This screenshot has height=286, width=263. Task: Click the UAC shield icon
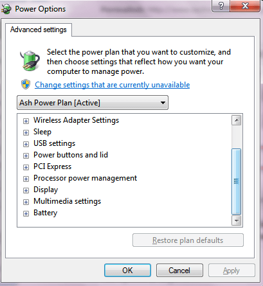click(26, 84)
